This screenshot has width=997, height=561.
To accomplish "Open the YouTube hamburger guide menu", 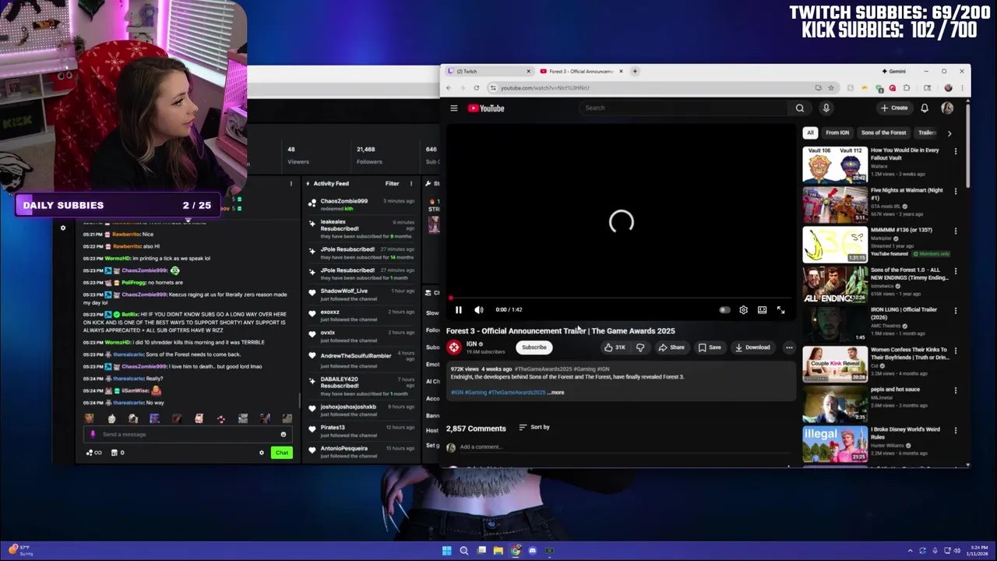I will (454, 108).
